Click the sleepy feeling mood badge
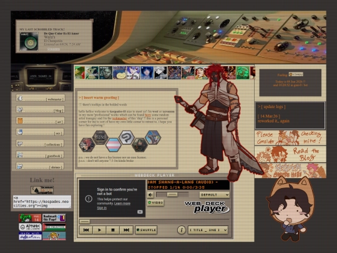 (296, 74)
